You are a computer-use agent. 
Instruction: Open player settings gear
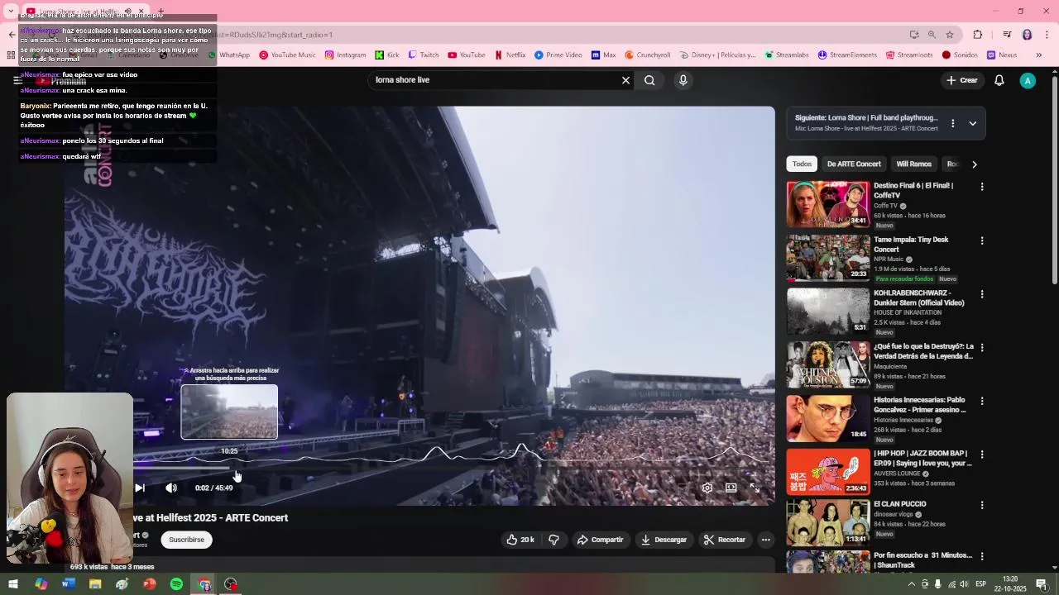(x=707, y=488)
